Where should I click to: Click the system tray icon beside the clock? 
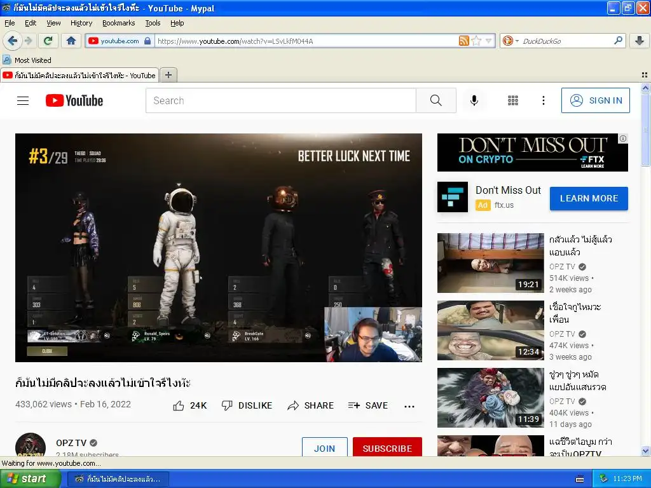[x=604, y=479]
